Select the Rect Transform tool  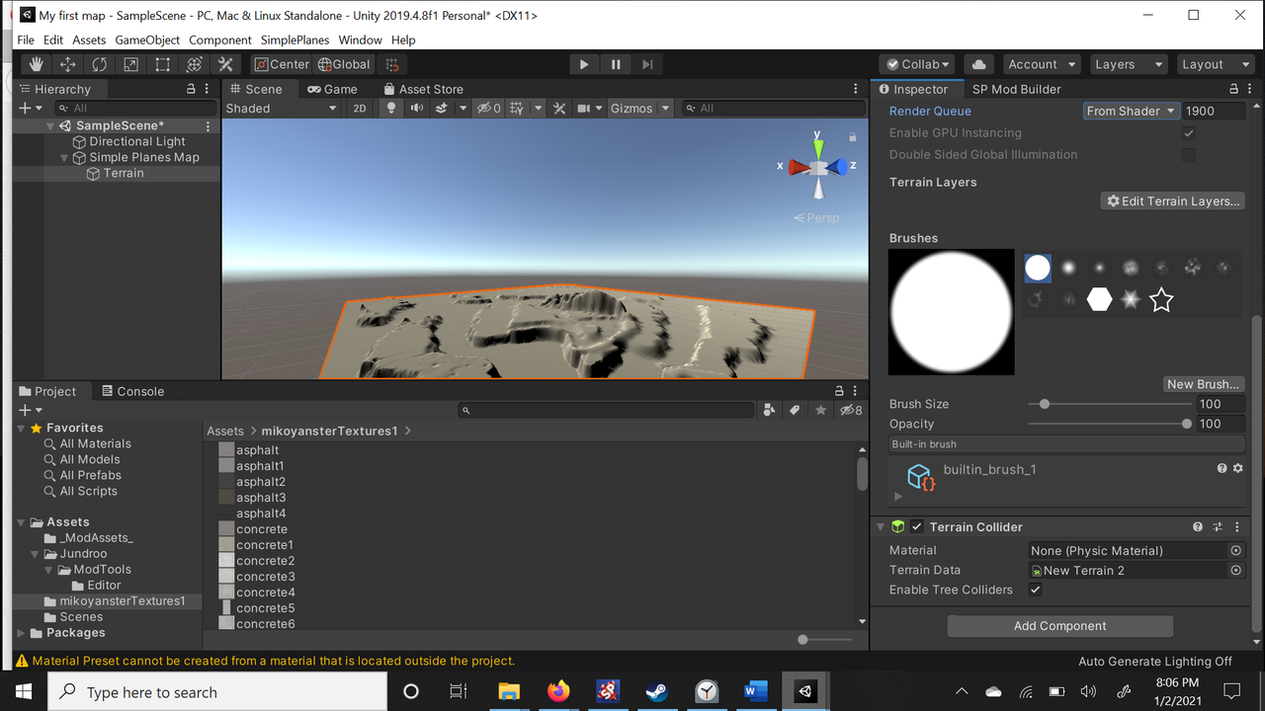pos(163,64)
